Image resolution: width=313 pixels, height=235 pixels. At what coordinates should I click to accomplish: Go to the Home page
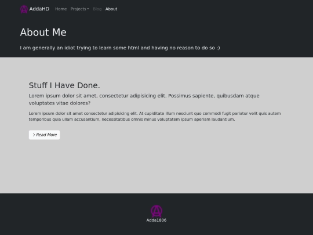pos(61,9)
